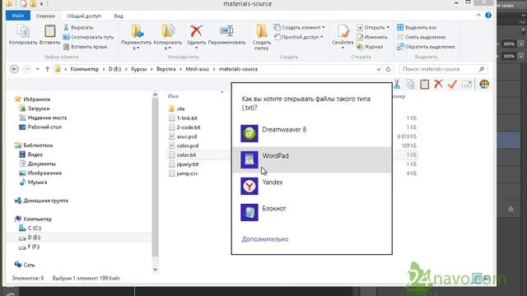Select the jquery.txt file
The height and width of the screenshot is (296, 527).
184,164
